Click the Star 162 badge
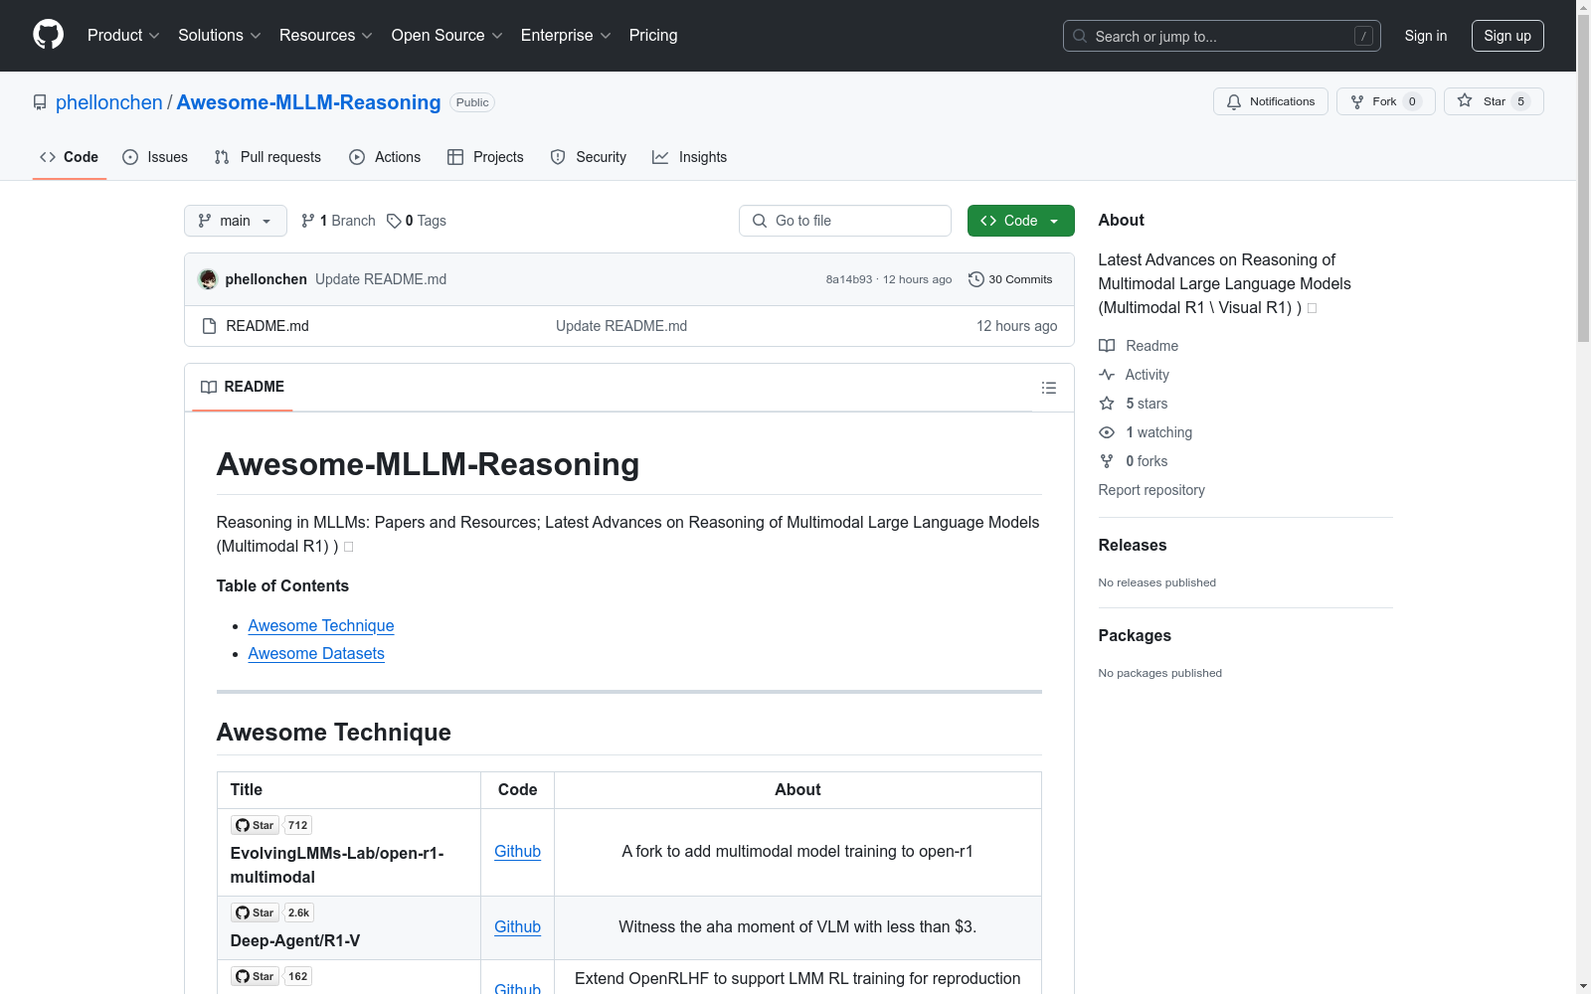The width and height of the screenshot is (1591, 994). coord(271,976)
